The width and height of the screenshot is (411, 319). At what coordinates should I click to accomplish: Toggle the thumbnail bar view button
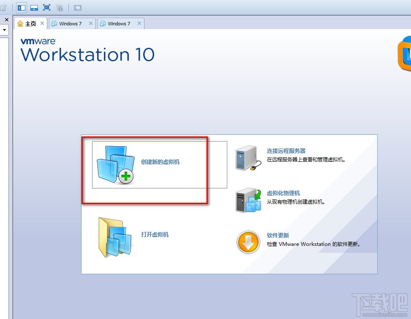pyautogui.click(x=34, y=8)
